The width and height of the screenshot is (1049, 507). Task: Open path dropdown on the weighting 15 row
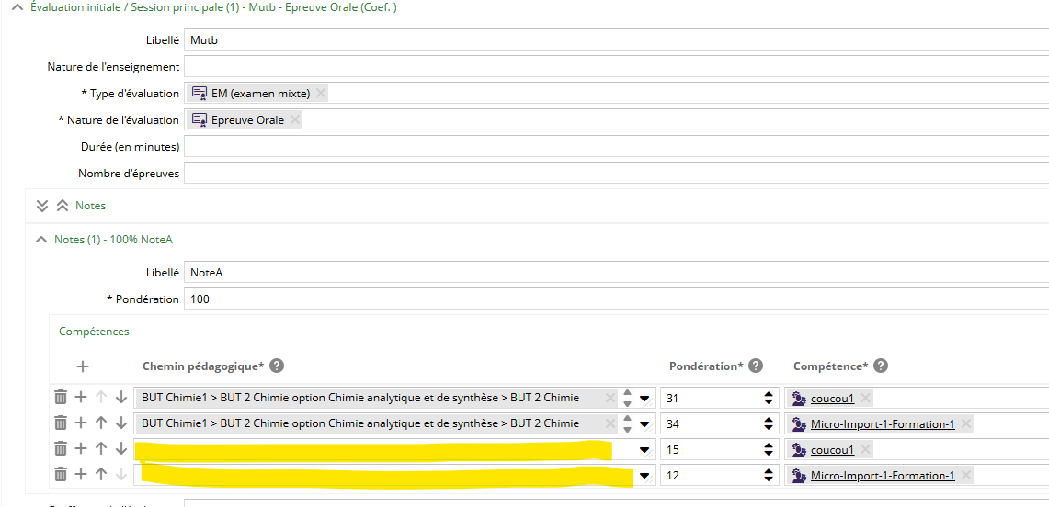(645, 450)
